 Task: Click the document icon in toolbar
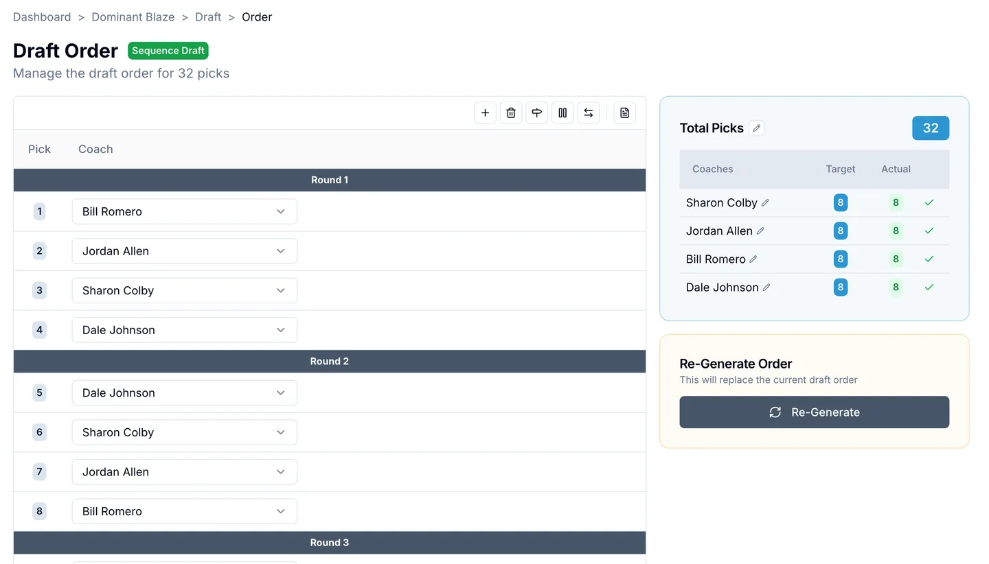(624, 113)
